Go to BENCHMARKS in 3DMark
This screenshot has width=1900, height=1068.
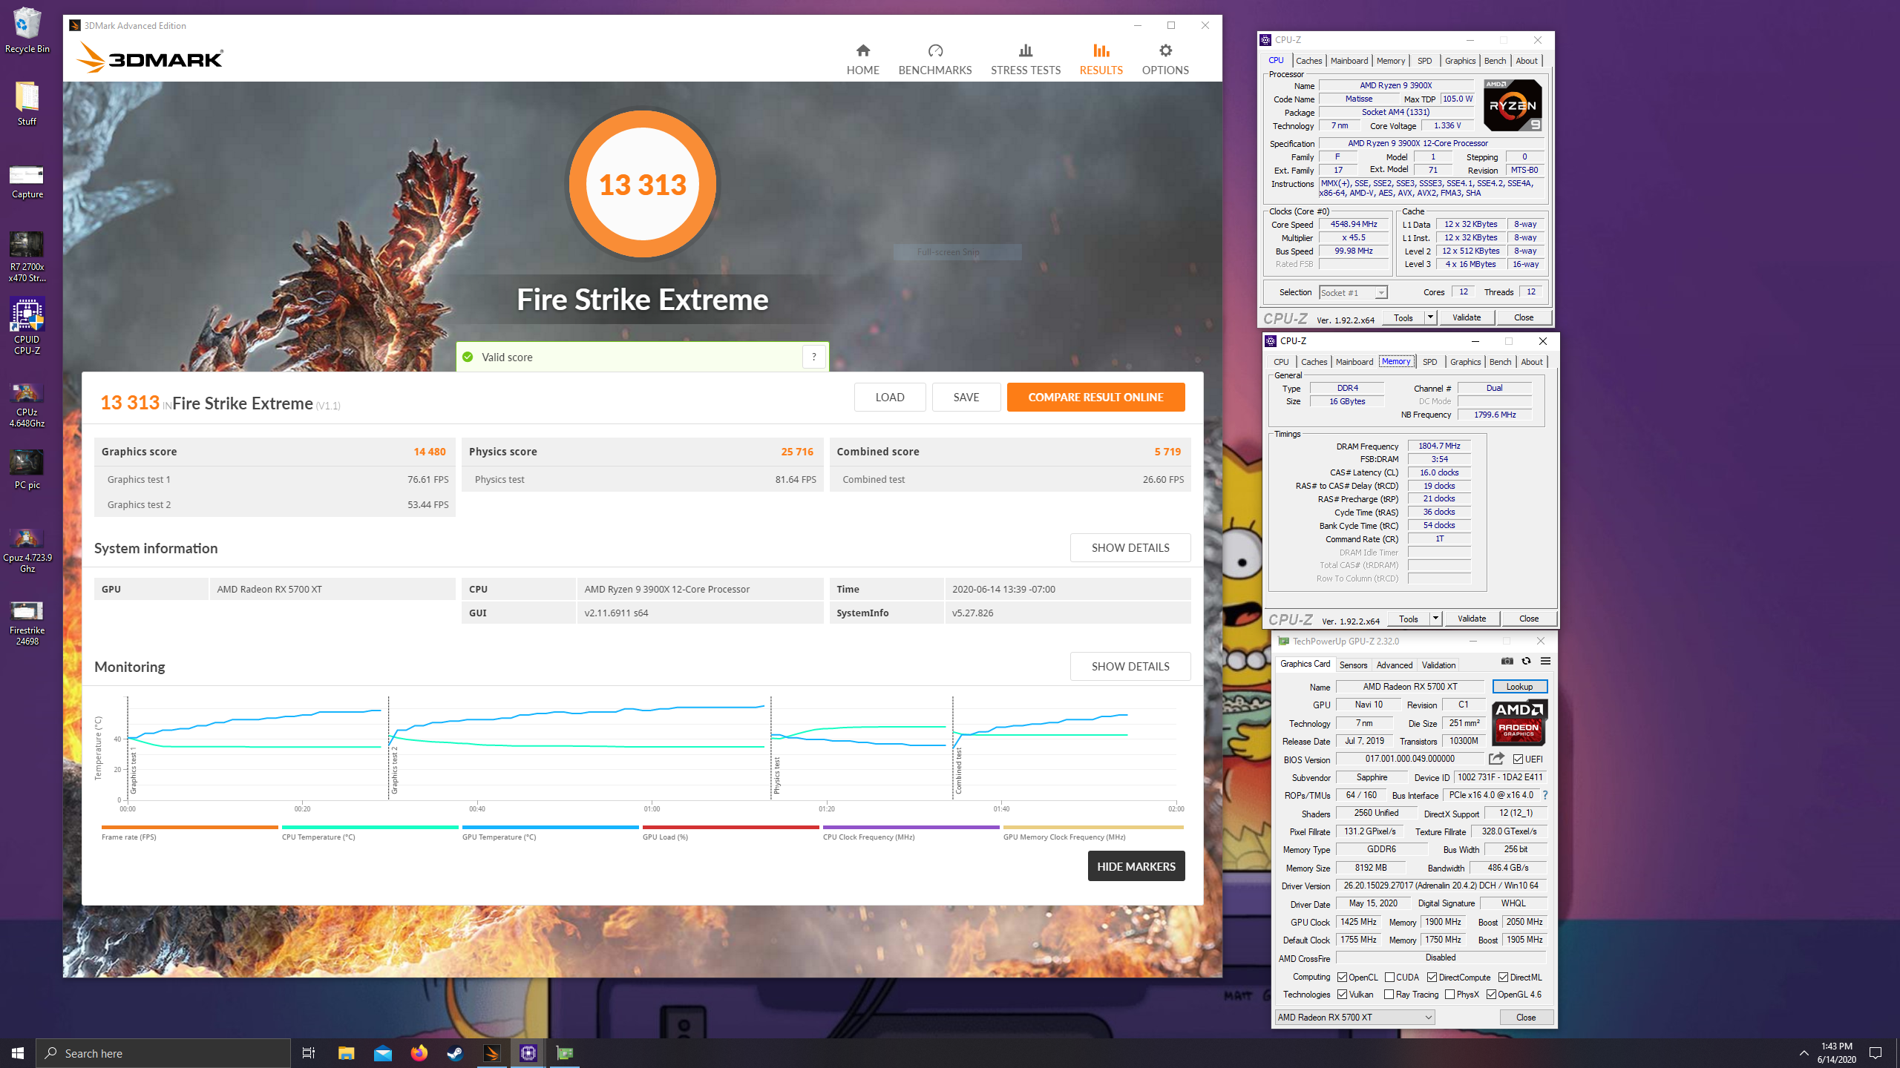click(x=934, y=60)
